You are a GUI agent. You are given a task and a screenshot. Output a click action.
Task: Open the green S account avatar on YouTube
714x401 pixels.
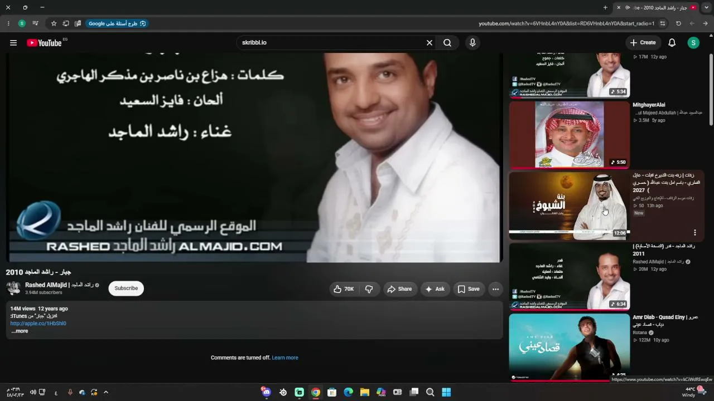pos(693,43)
